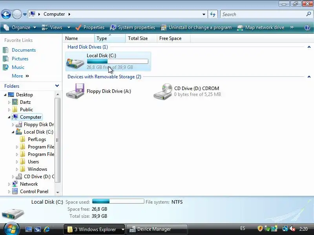Viewport: 314px width, 235px height.
Task: Open Properties from the toolbar
Action: click(90, 27)
